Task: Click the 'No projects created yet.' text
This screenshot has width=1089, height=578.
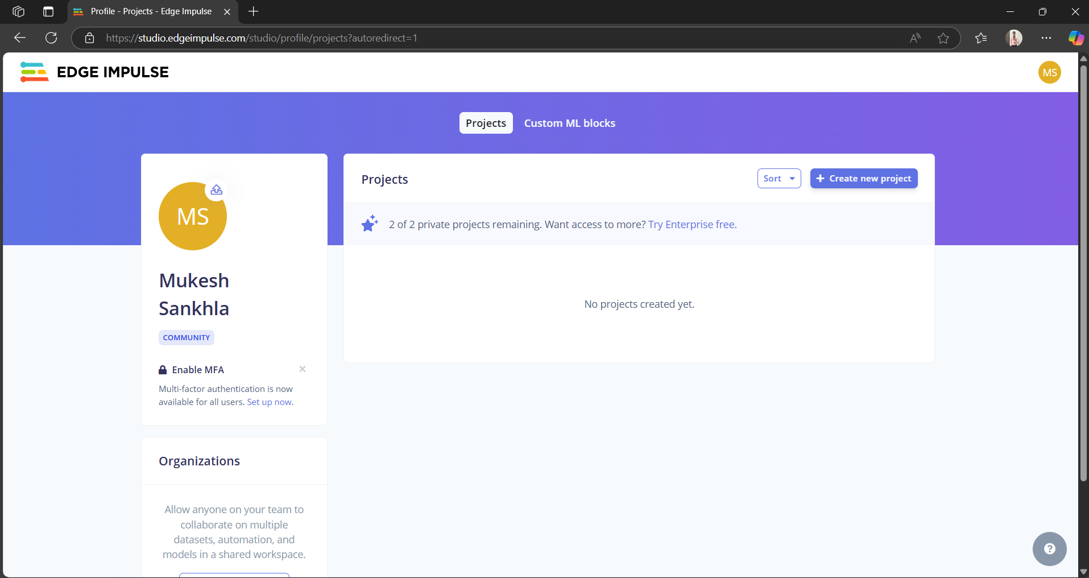Action: point(639,304)
